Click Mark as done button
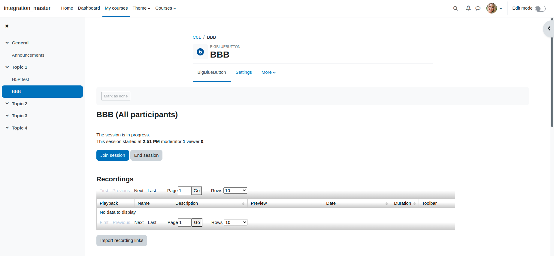 click(x=116, y=96)
